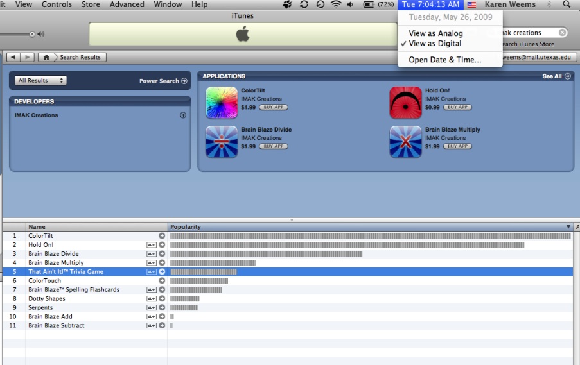580x365 pixels.
Task: Go forward with the right arrow button
Action: pyautogui.click(x=27, y=57)
